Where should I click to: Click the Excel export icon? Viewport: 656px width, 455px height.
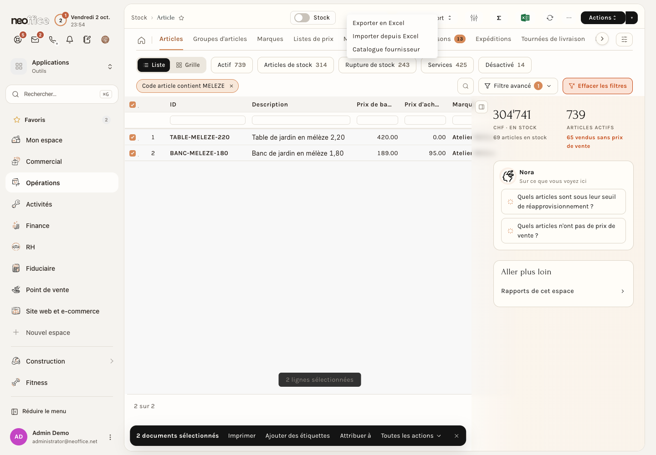point(525,18)
